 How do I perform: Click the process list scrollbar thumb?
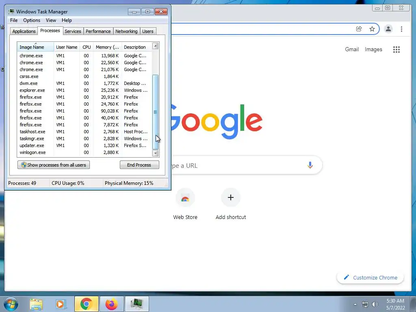[156, 112]
